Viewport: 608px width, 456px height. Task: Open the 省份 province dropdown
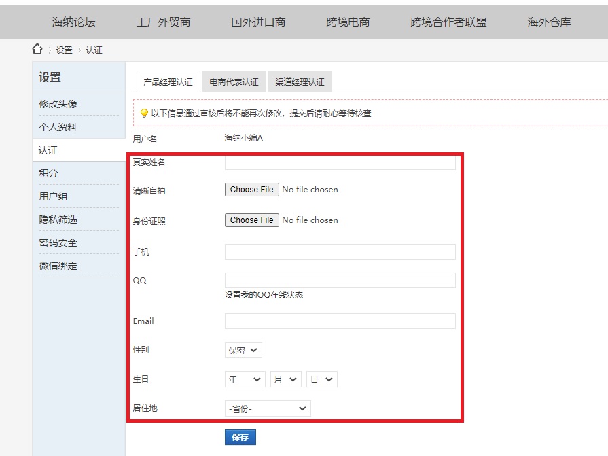[268, 408]
